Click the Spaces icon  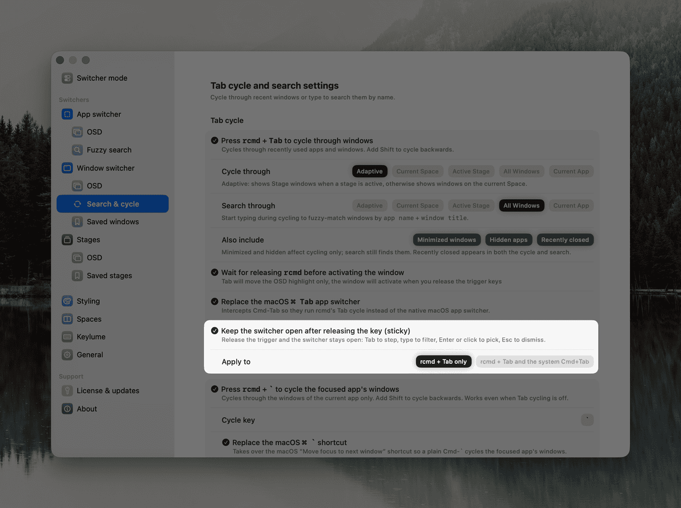tap(67, 319)
